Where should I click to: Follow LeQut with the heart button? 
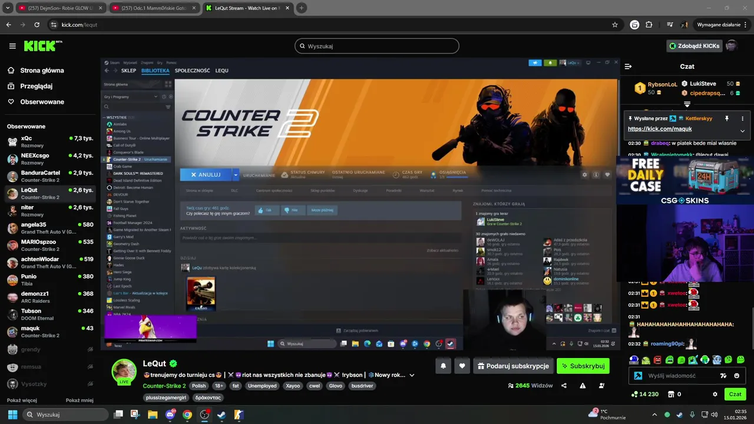[462, 366]
